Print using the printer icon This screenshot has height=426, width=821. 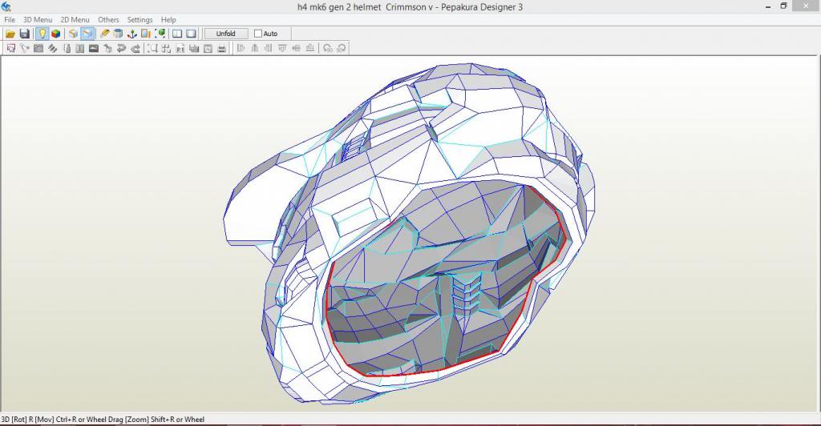pyautogui.click(x=221, y=48)
